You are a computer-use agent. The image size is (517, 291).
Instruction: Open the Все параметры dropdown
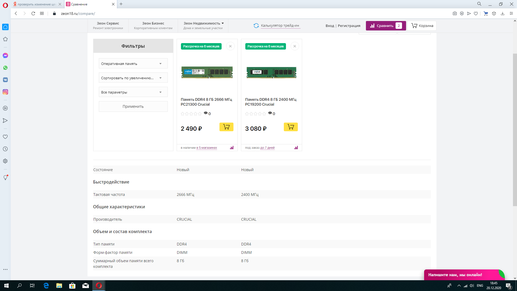(133, 92)
